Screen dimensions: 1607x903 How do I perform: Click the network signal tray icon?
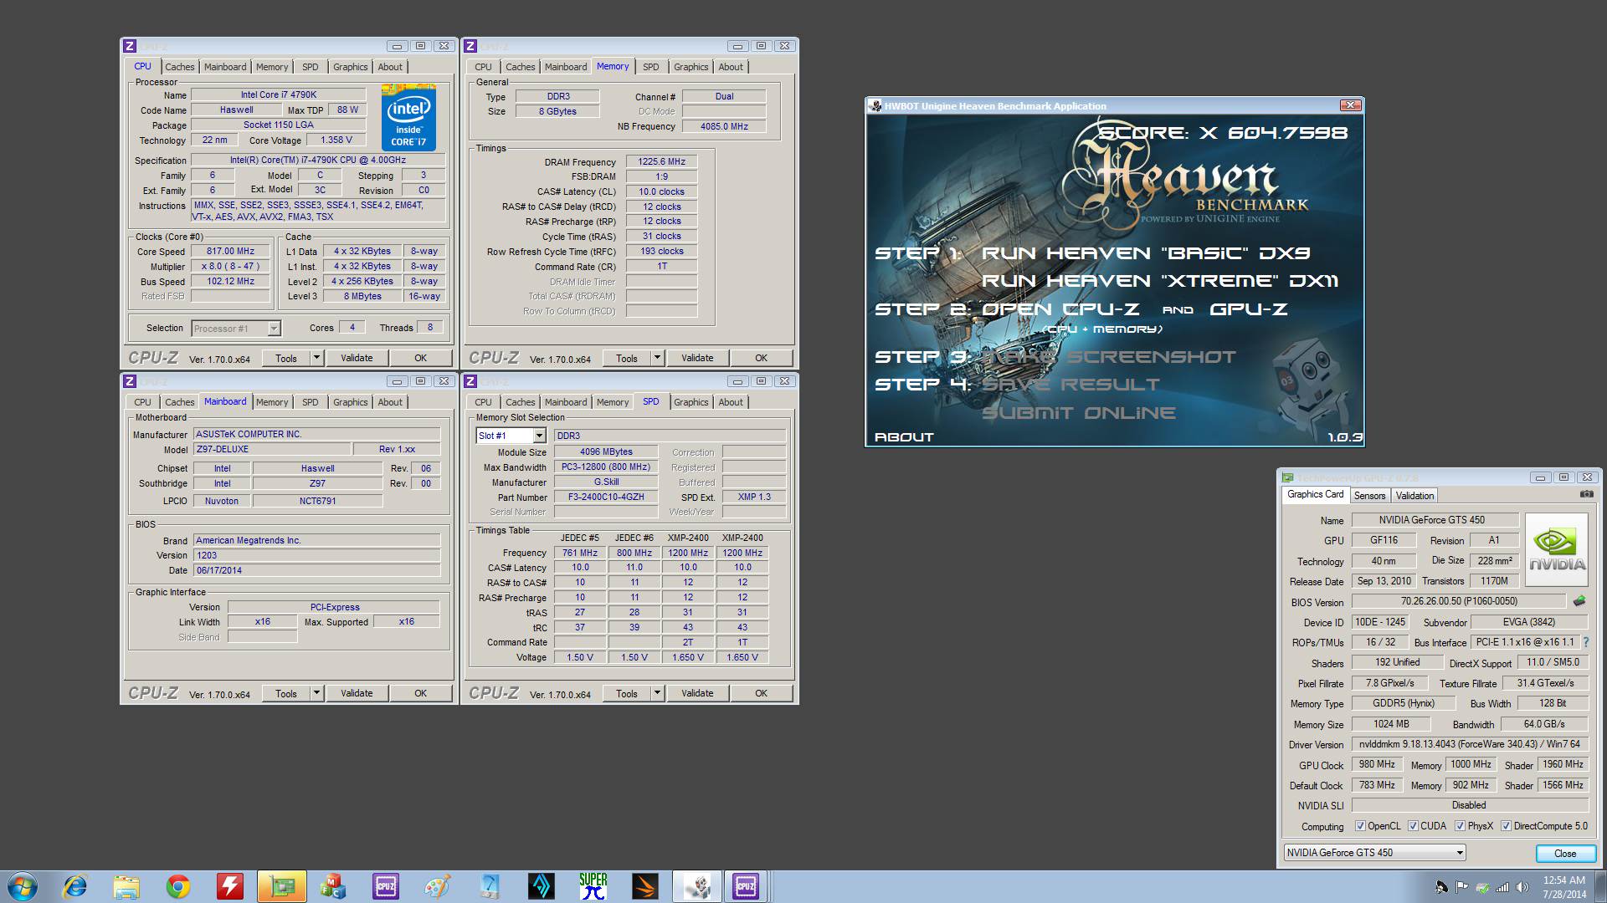point(1502,887)
